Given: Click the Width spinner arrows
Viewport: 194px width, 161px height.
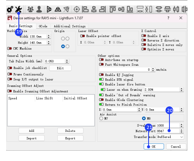Looking at the screenshot, I should (x=49, y=37).
